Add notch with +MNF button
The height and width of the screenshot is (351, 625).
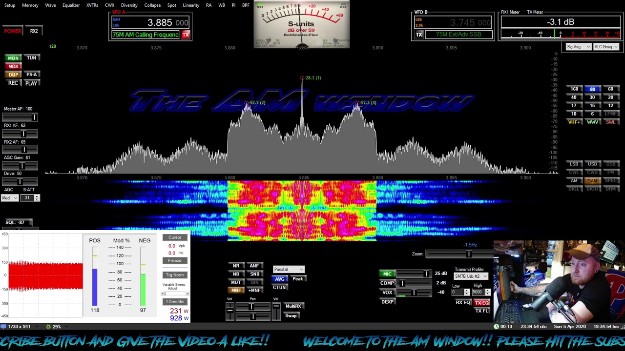pos(254,291)
